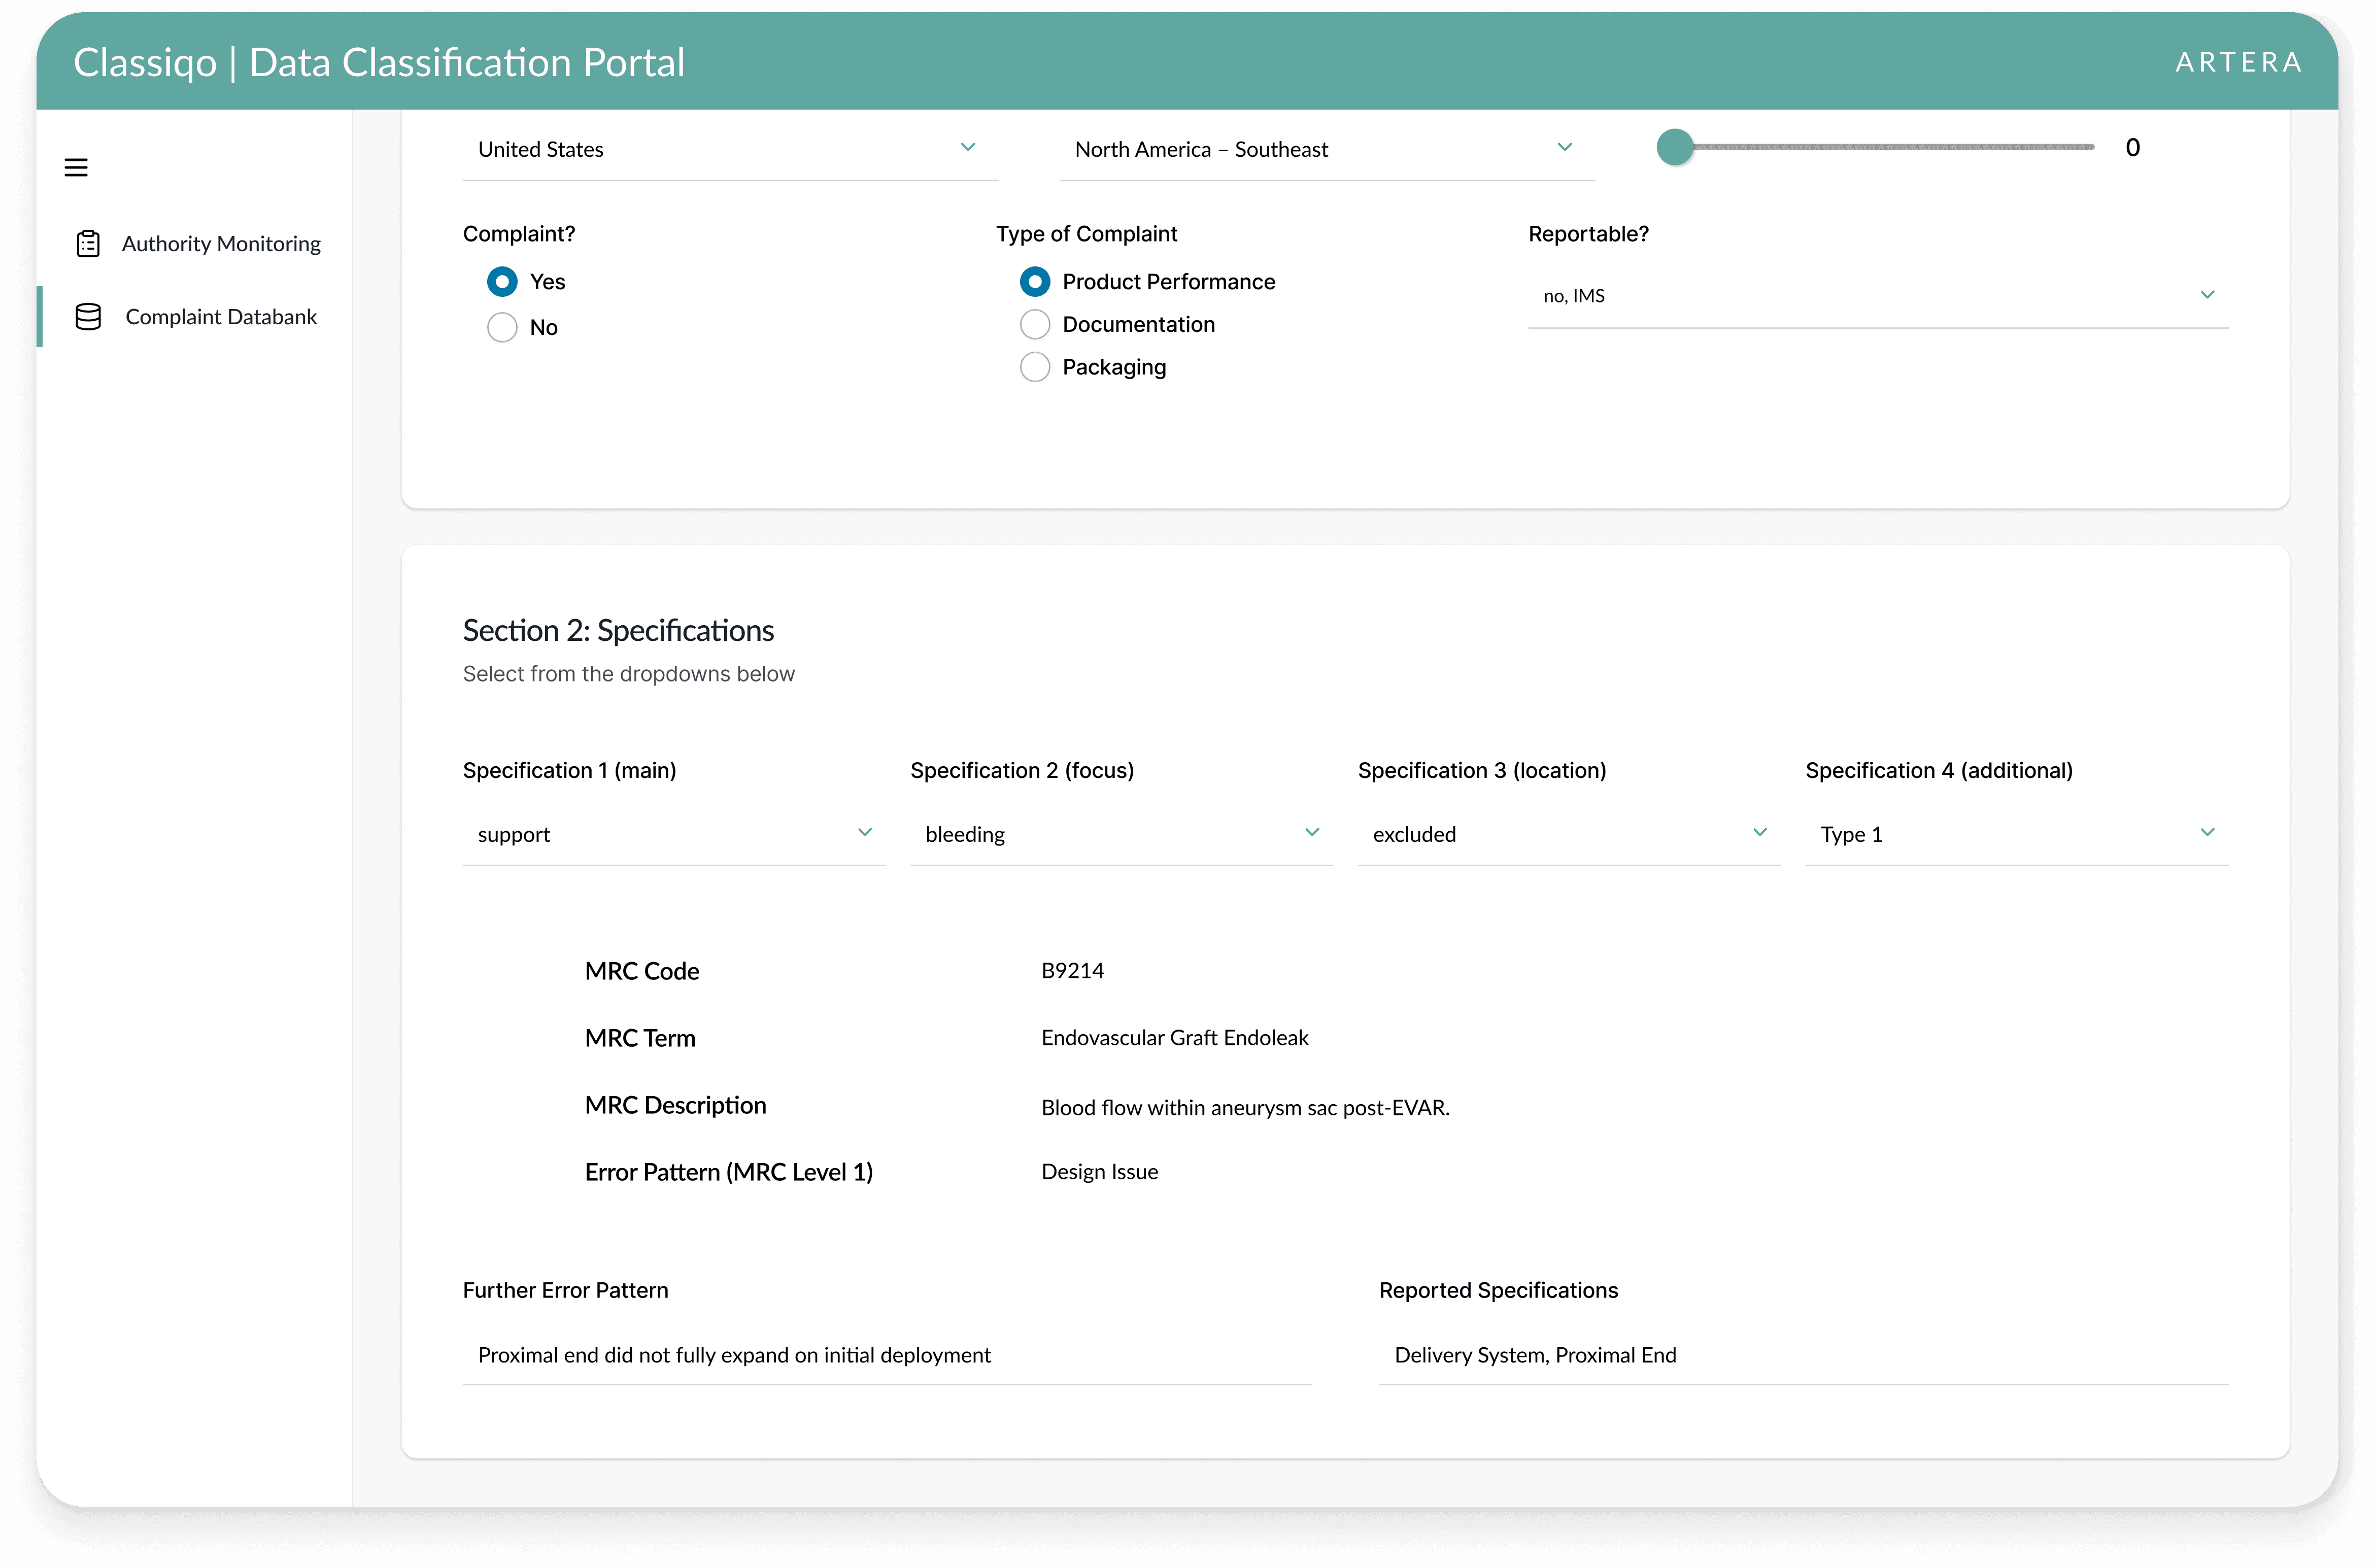Click the slider handle set to 0
The height and width of the screenshot is (1568, 2375).
pos(1674,147)
